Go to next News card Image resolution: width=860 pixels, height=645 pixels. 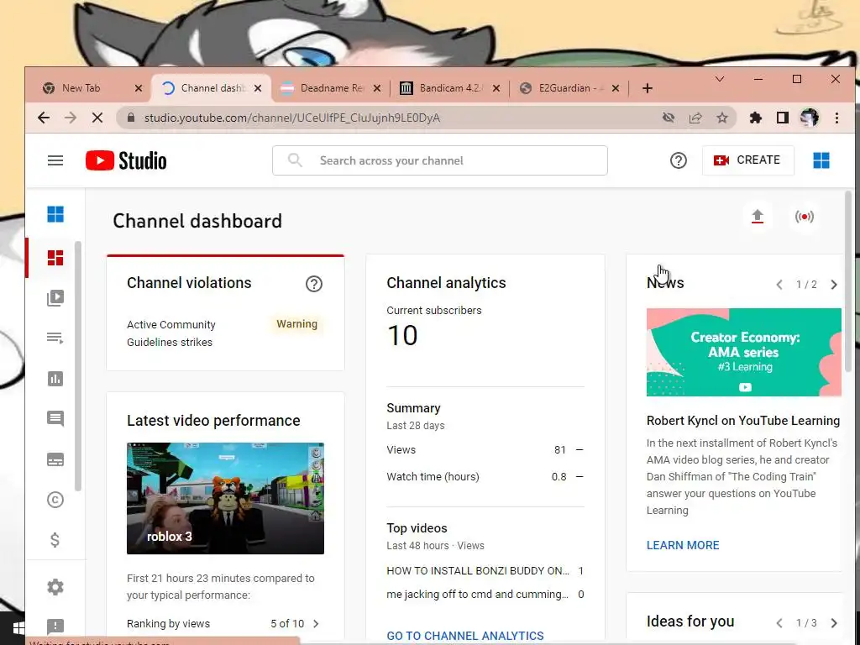click(834, 285)
